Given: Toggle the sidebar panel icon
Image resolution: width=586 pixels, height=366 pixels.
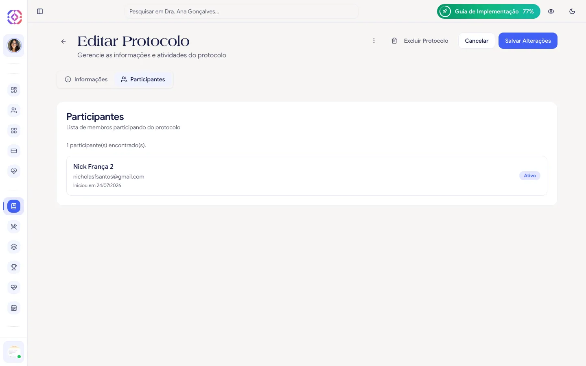Looking at the screenshot, I should (x=40, y=11).
